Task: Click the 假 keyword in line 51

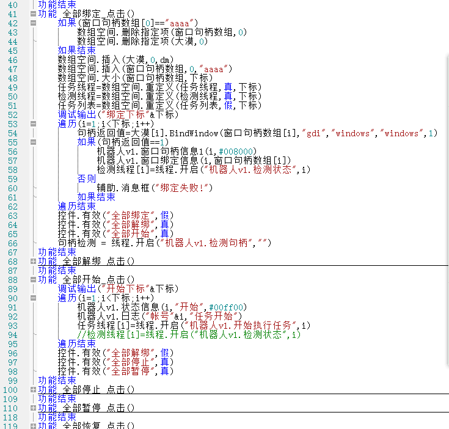Action: point(228,106)
